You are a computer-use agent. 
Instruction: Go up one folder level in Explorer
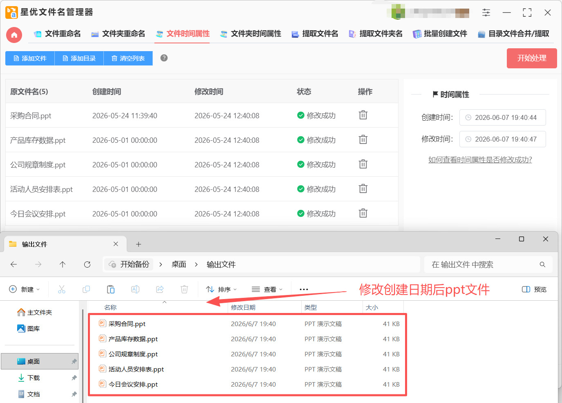(63, 265)
